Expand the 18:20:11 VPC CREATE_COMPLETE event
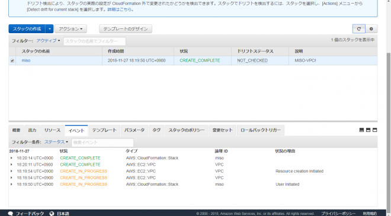Viewport: 391px width, 216px height. [11, 165]
